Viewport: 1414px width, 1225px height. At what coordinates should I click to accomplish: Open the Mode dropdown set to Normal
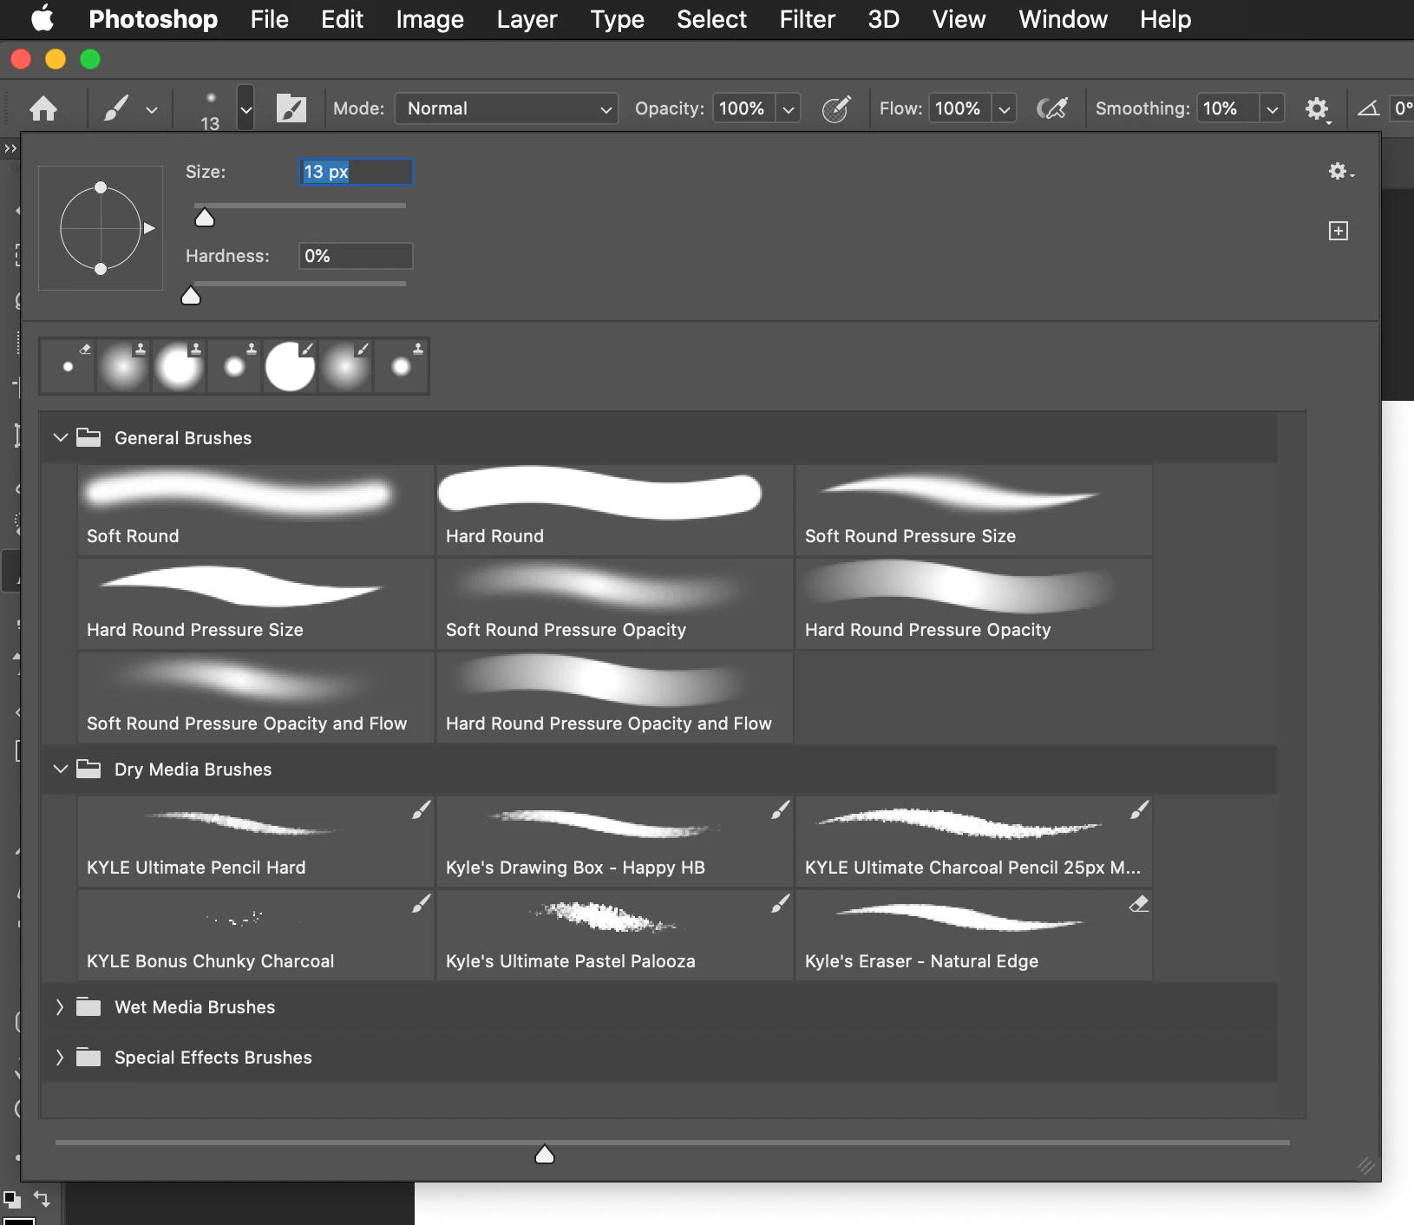click(x=507, y=108)
